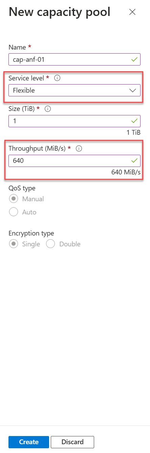Click the green checkmark in Size field
150x453 pixels.
tap(135, 121)
